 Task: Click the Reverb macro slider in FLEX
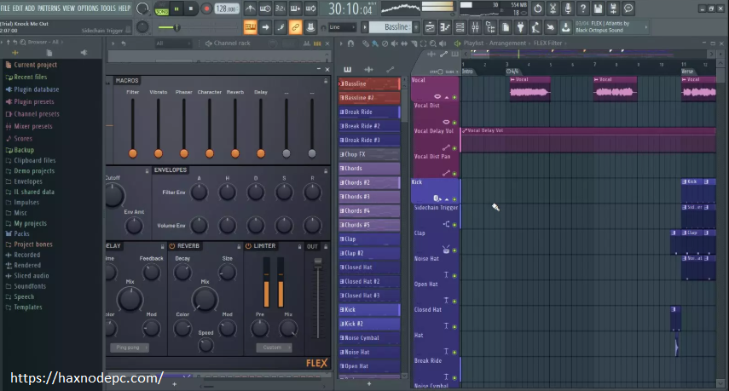click(x=234, y=127)
